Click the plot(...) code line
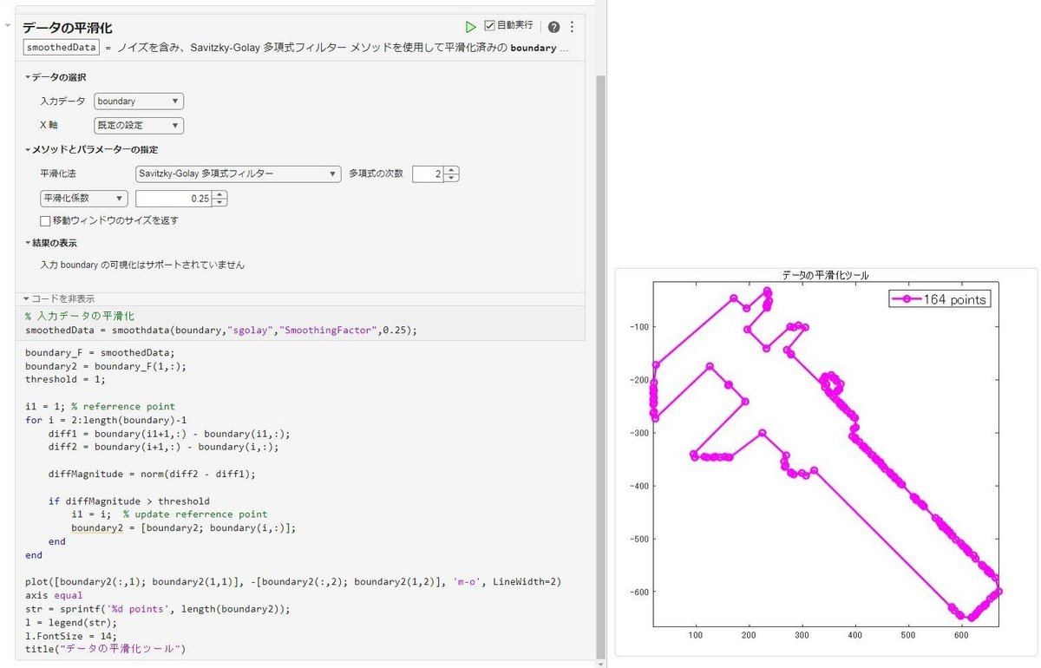Viewport: 1041px width, 668px height. (294, 581)
